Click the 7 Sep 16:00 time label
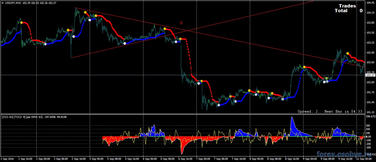This screenshot has height=162, width=376. coord(239,159)
